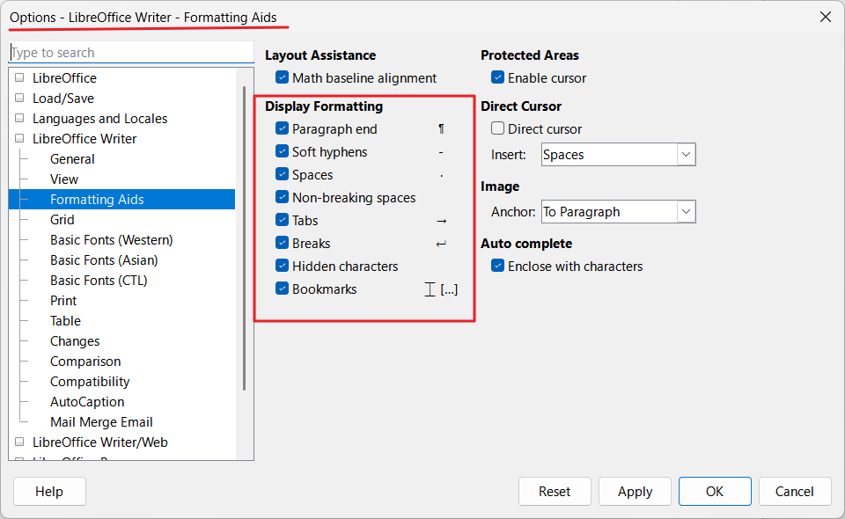The height and width of the screenshot is (519, 845).
Task: Select Basic Fonts (Asian)
Action: [104, 260]
